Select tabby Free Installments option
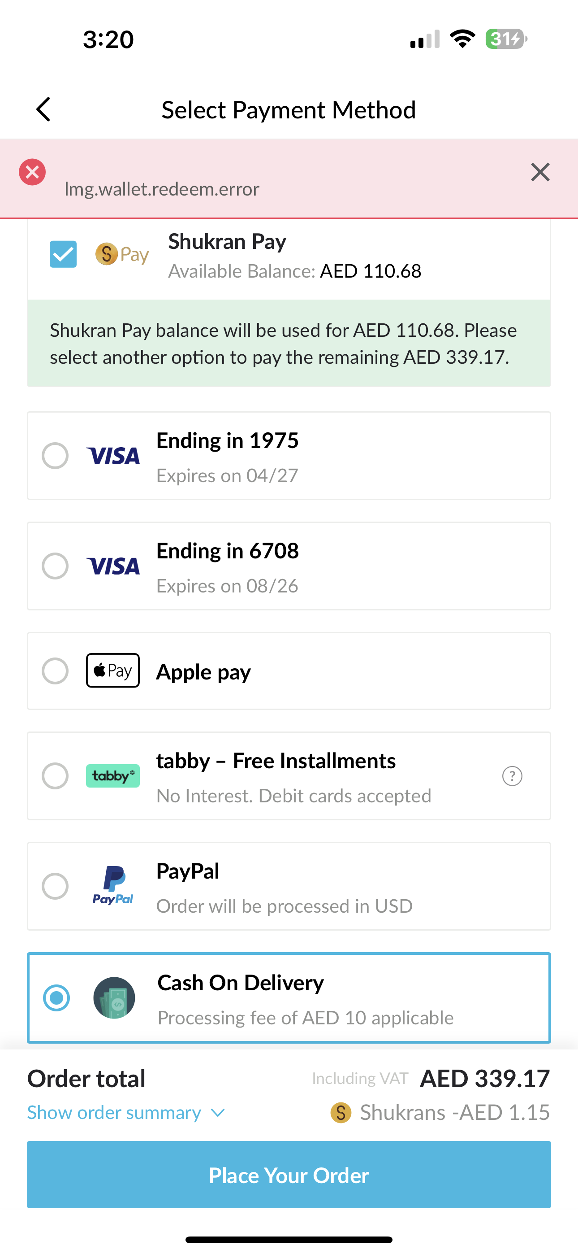 click(x=55, y=775)
